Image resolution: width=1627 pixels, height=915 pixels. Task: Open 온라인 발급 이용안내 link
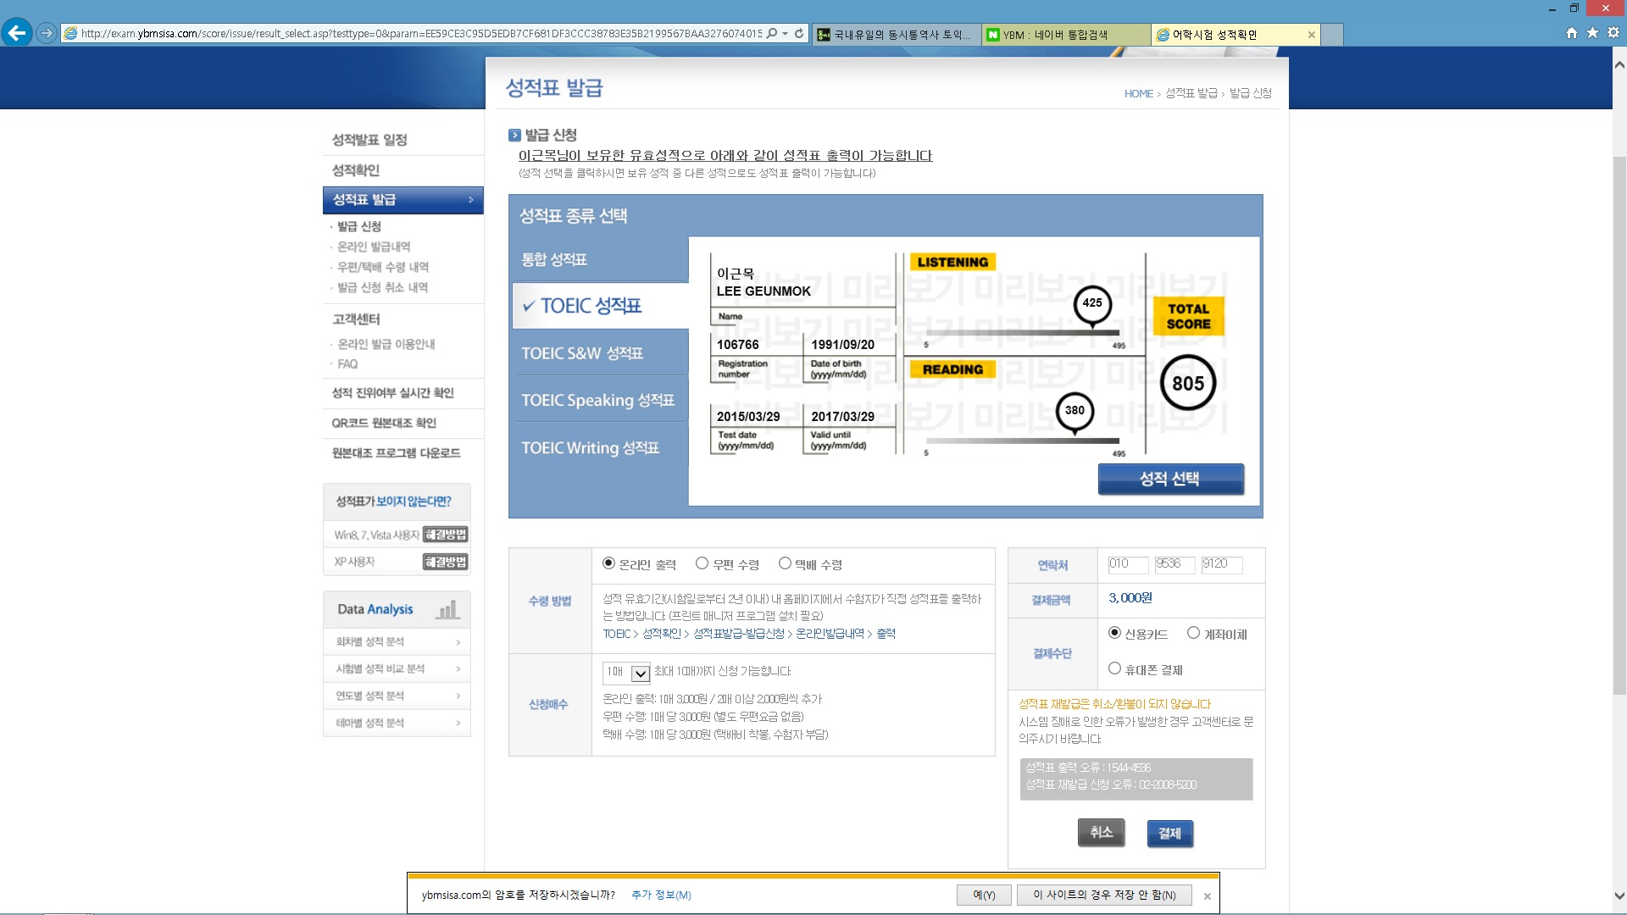(x=386, y=344)
